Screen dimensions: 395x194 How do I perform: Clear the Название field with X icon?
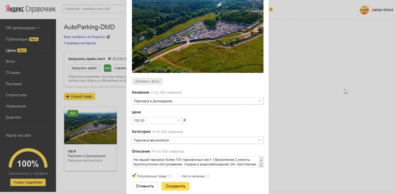260,101
